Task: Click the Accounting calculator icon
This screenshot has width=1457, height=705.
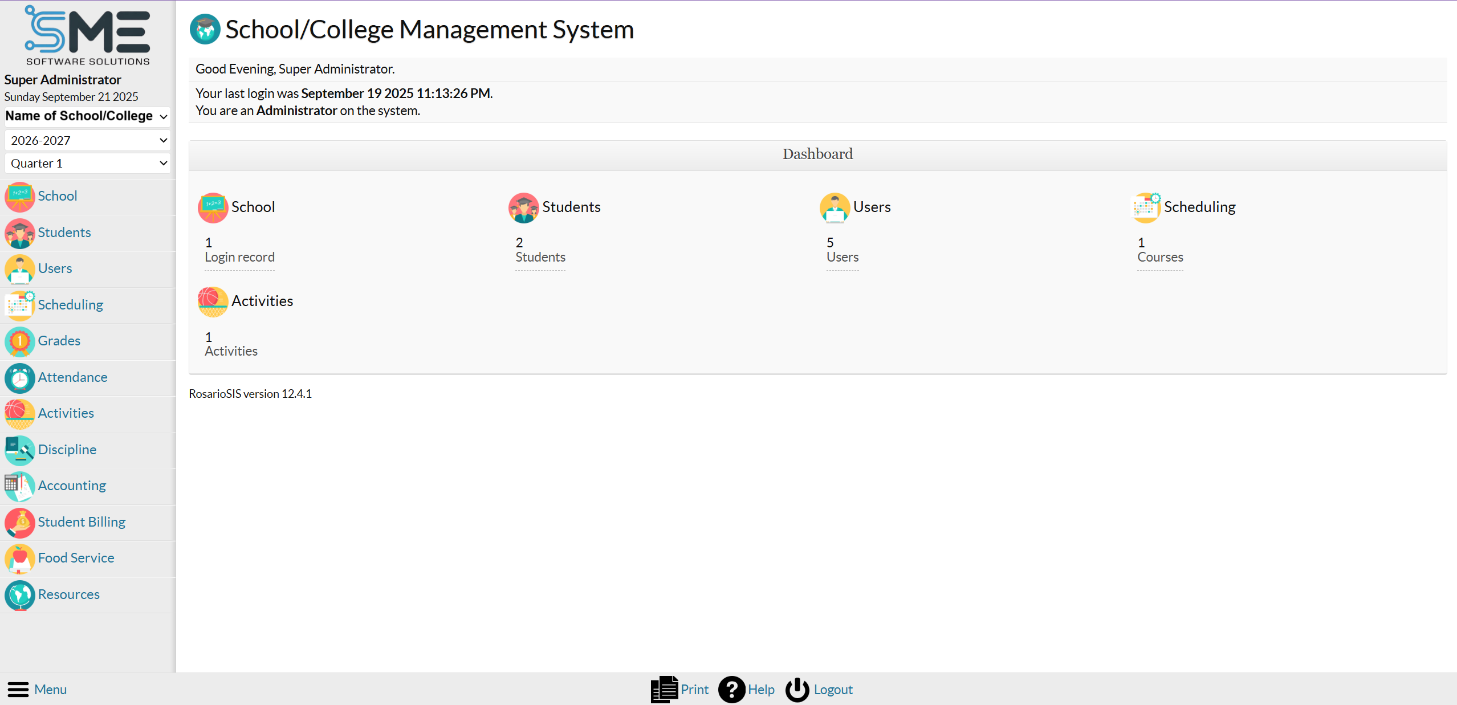Action: pyautogui.click(x=19, y=486)
